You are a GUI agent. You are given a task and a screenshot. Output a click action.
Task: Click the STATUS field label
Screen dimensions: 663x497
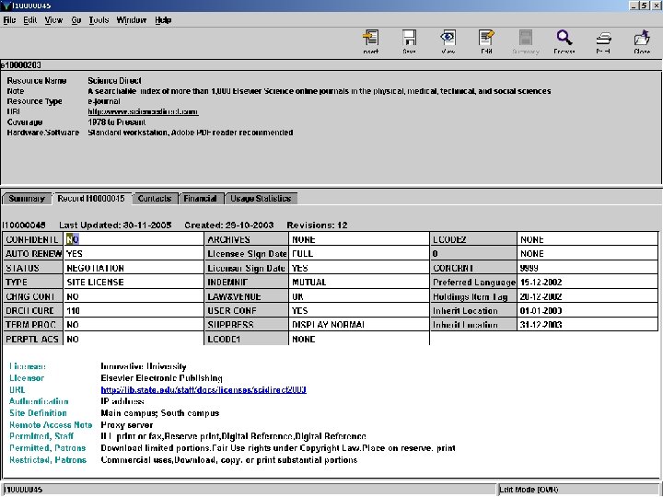(x=33, y=268)
